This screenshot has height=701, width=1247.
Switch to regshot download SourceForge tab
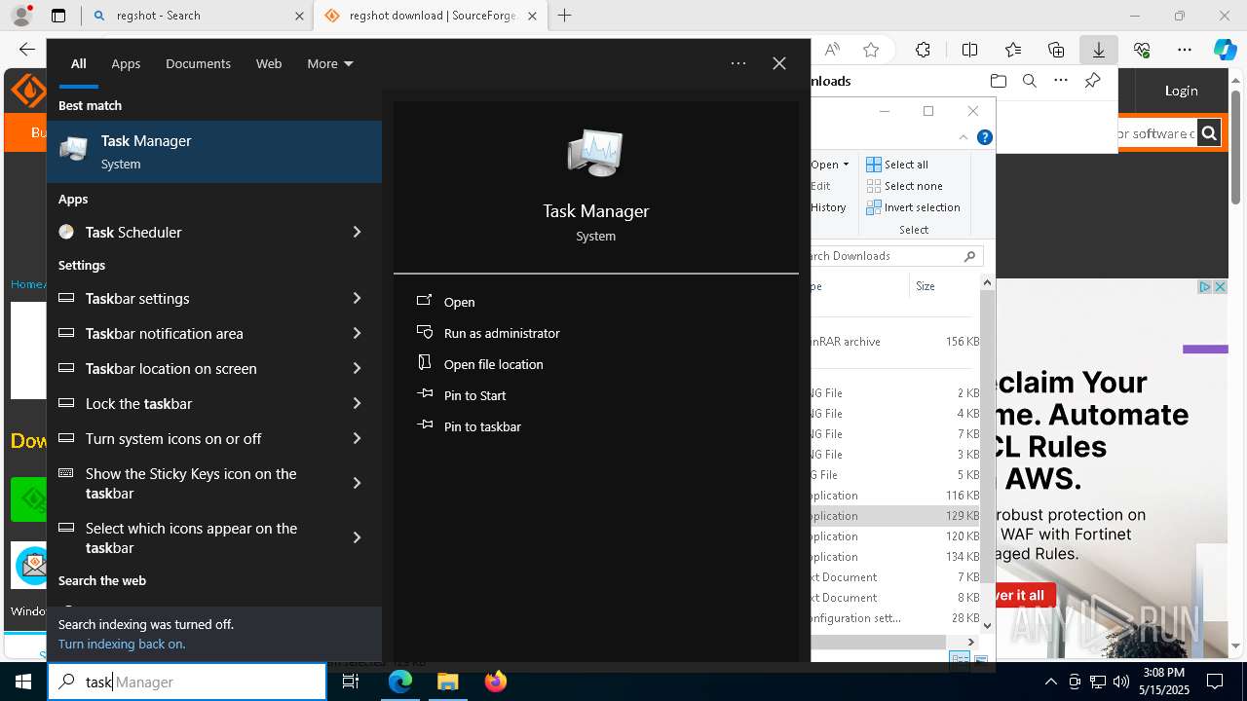coord(431,16)
